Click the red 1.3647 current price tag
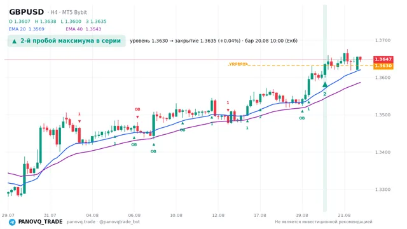The width and height of the screenshot is (407, 229). (x=383, y=59)
